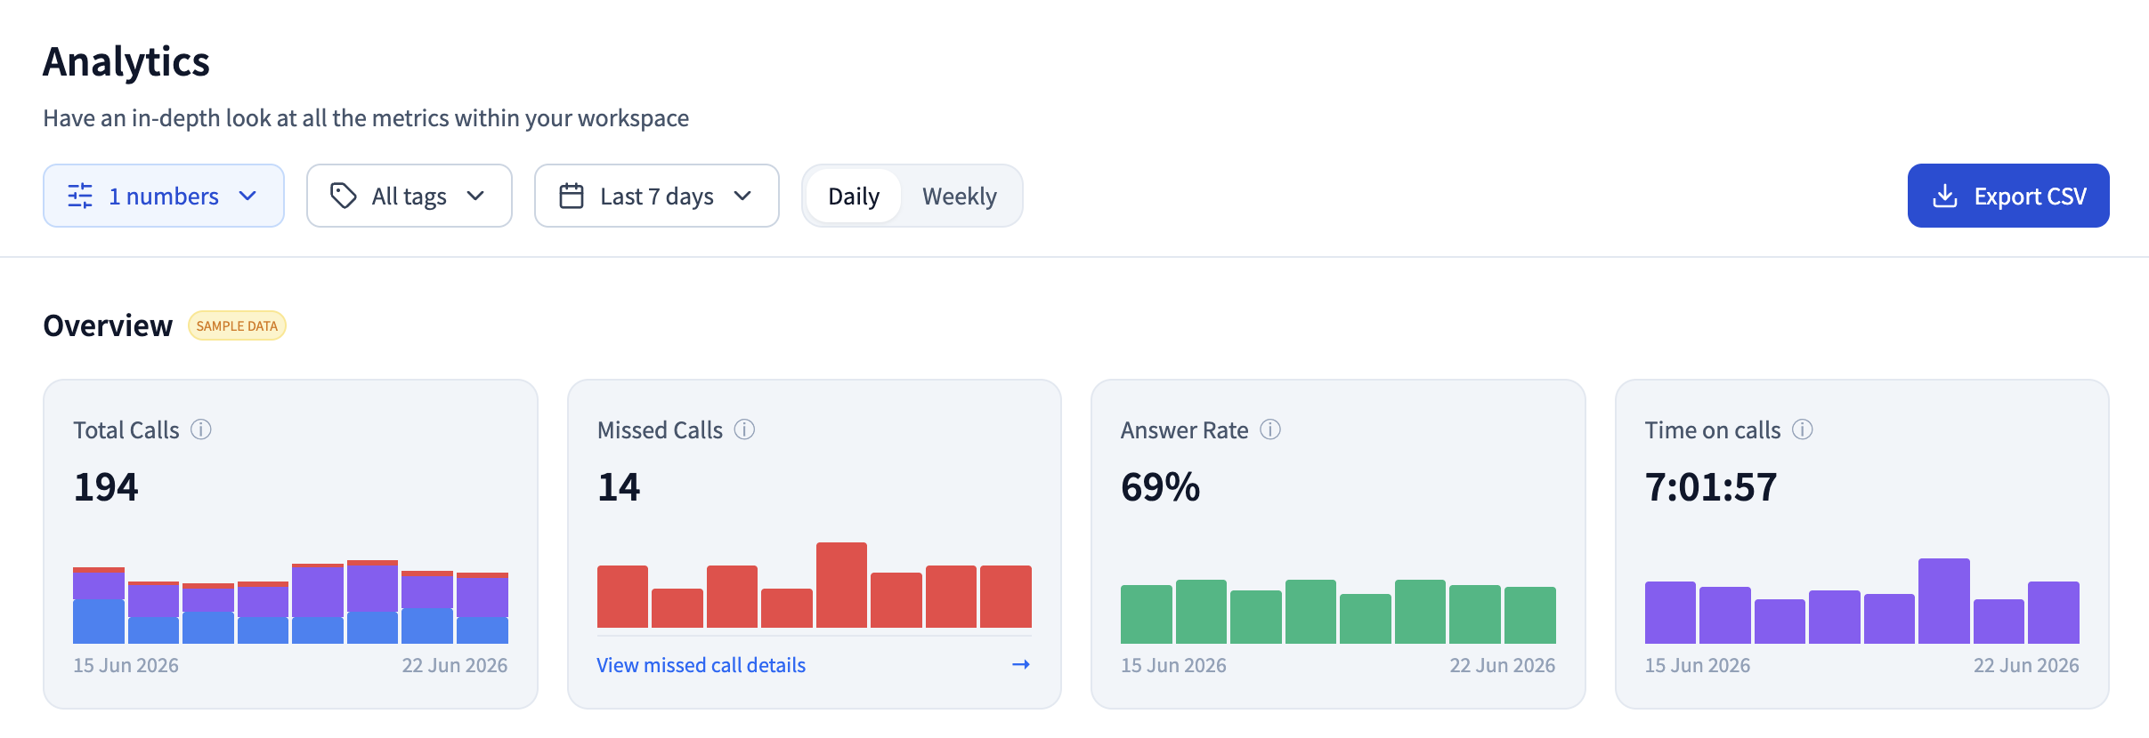Viewport: 2149px width, 738px height.
Task: Click the tag icon in All tags filter
Action: click(x=344, y=196)
